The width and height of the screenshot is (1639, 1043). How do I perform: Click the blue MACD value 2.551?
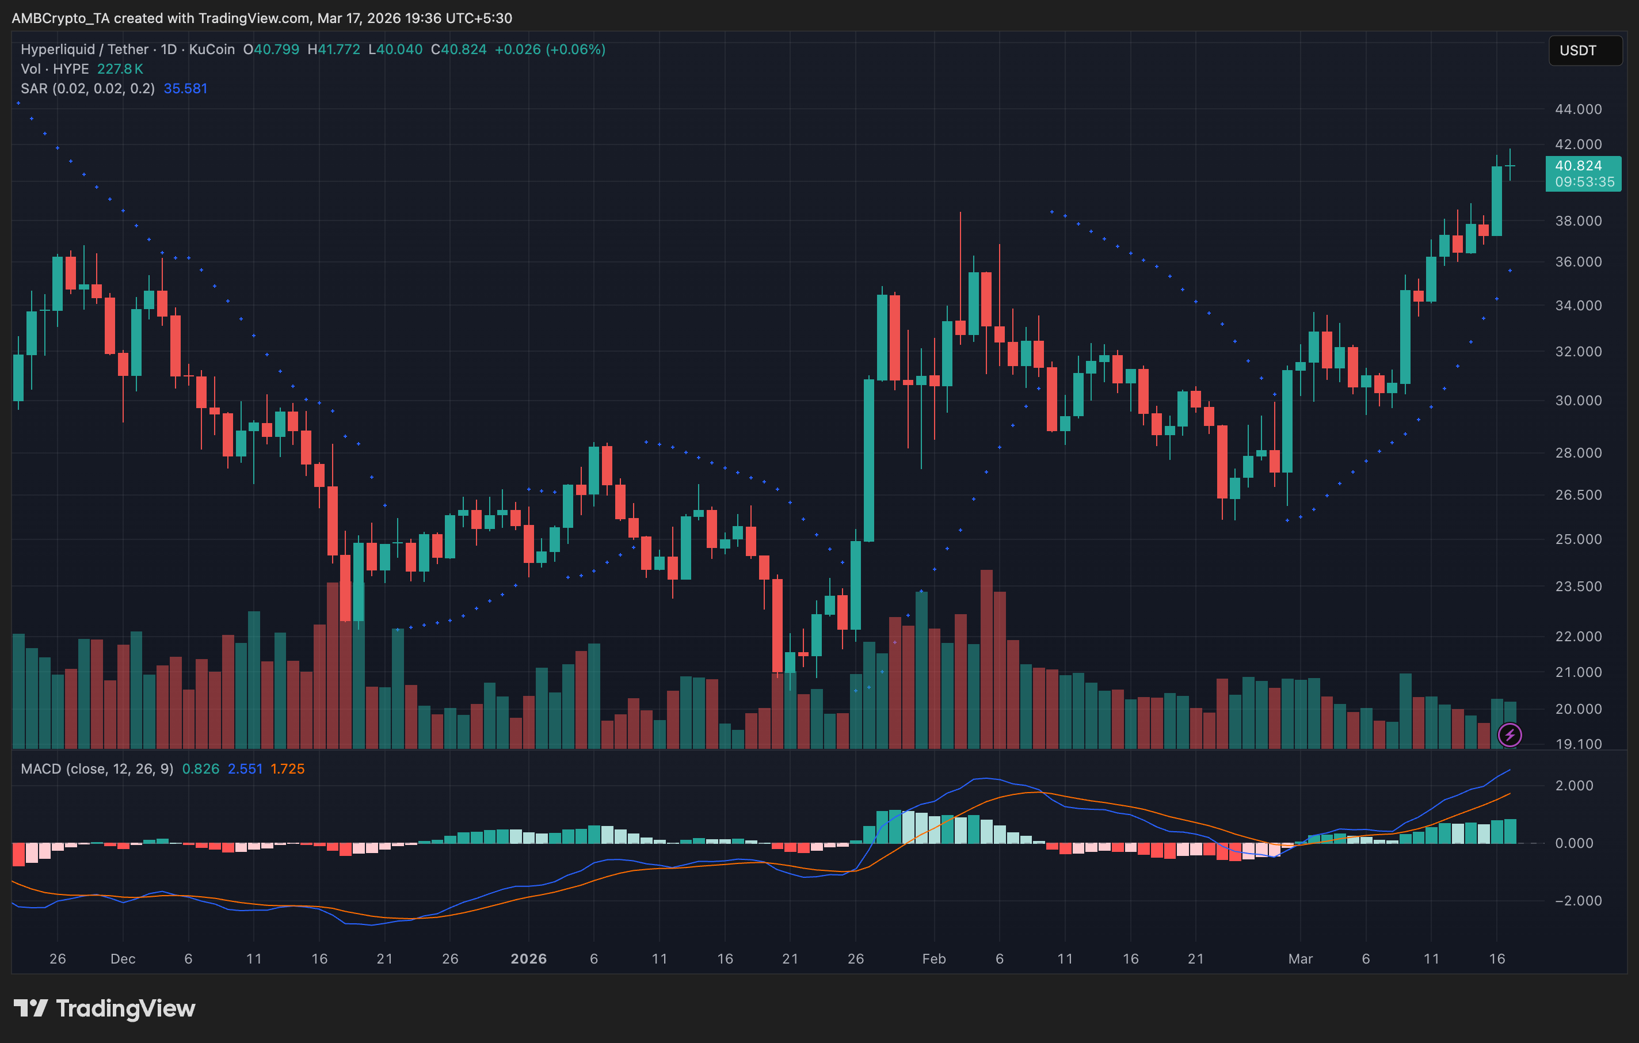[245, 768]
